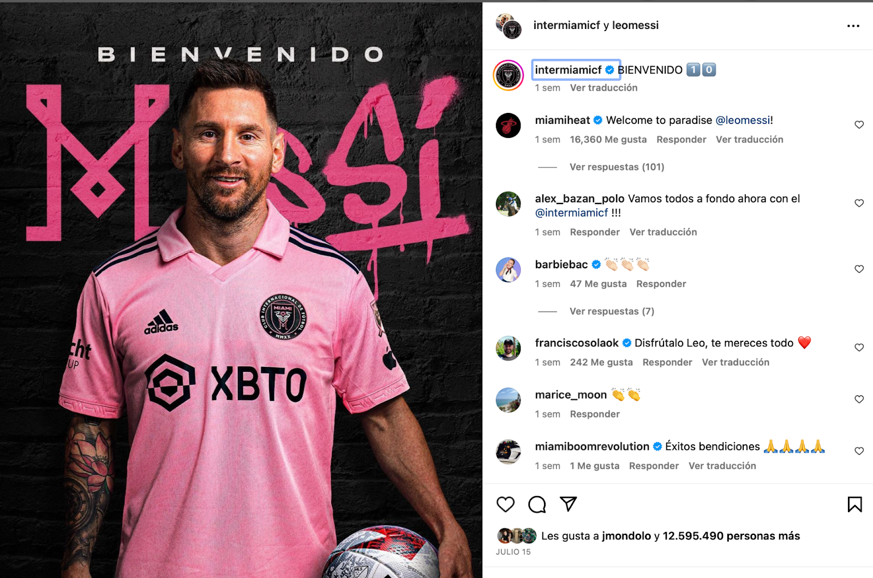Click the Messi welcome post image
This screenshot has width=873, height=578.
241,290
